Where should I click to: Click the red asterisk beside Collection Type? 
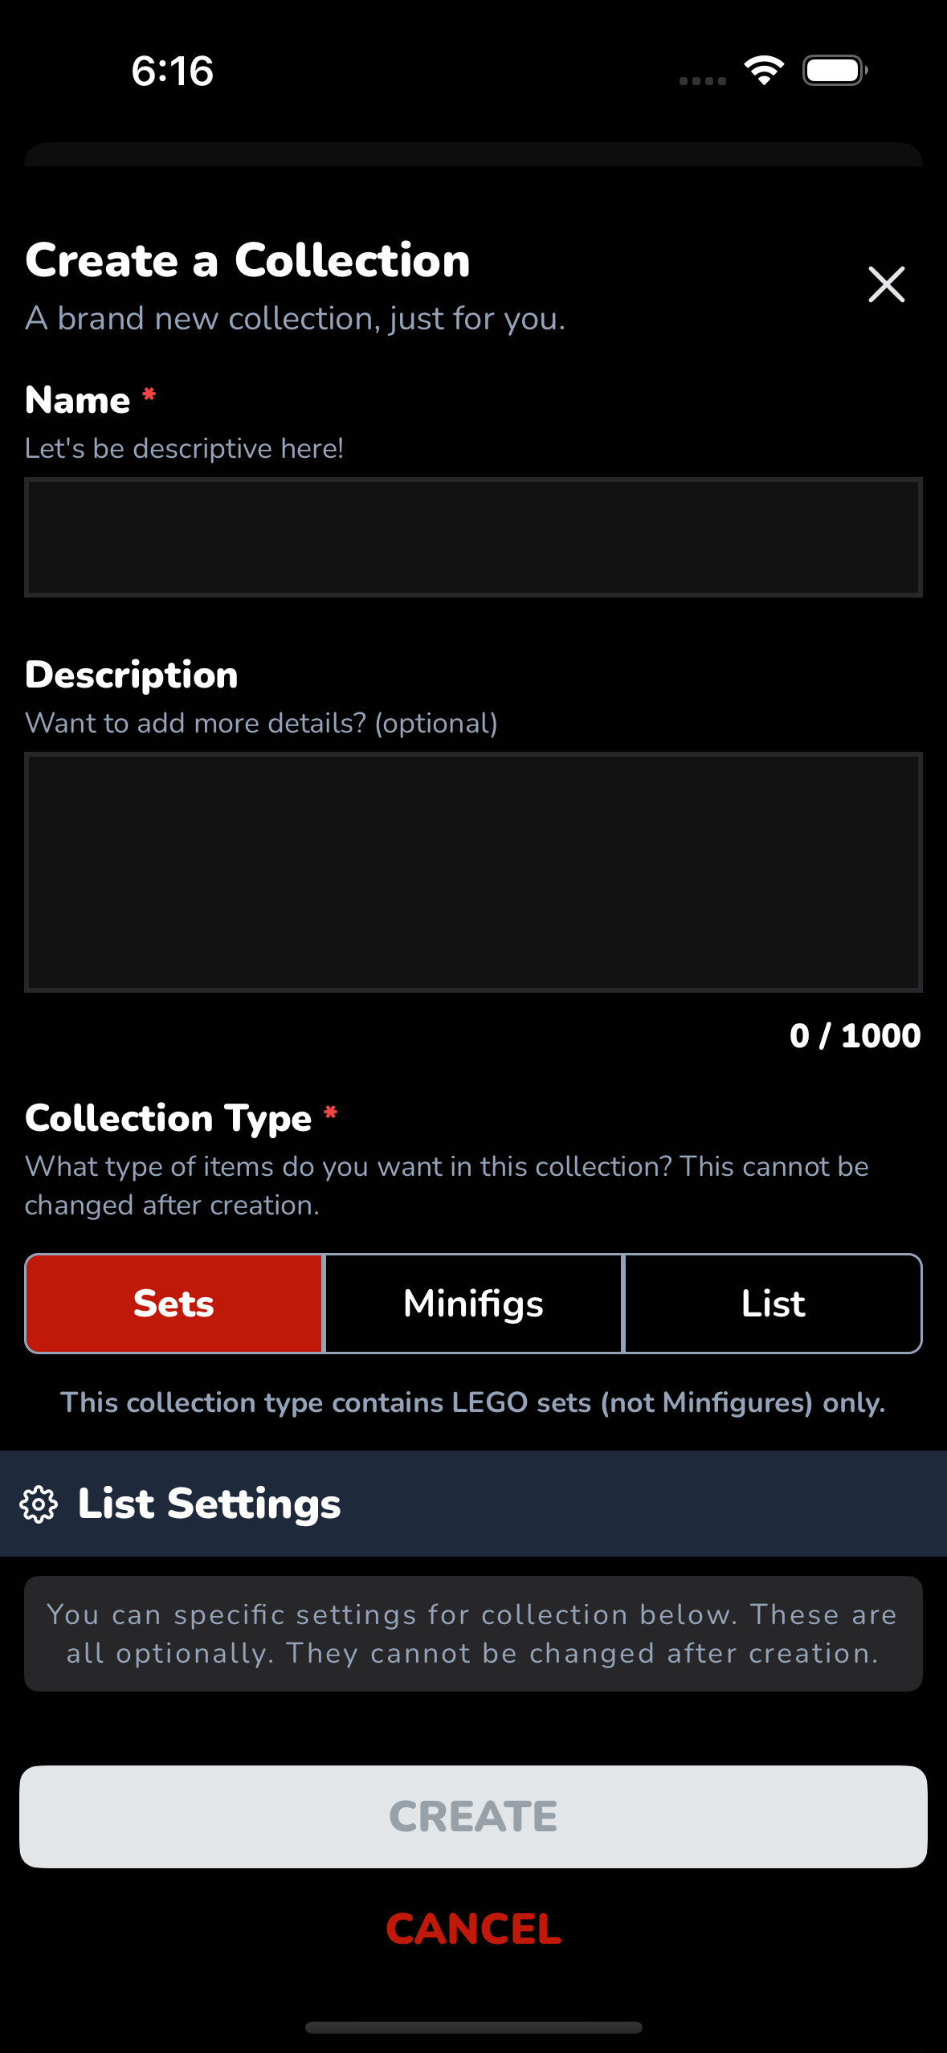pyautogui.click(x=330, y=1112)
